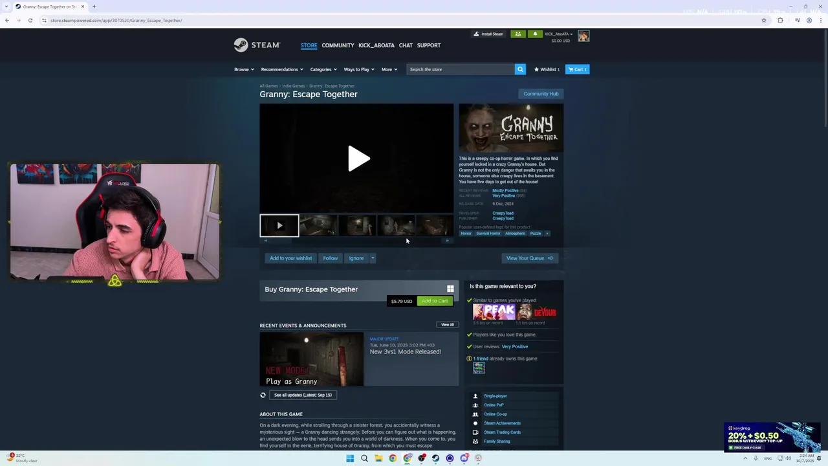Click the right arrow of thumbnail strip
The image size is (828, 466).
447,241
